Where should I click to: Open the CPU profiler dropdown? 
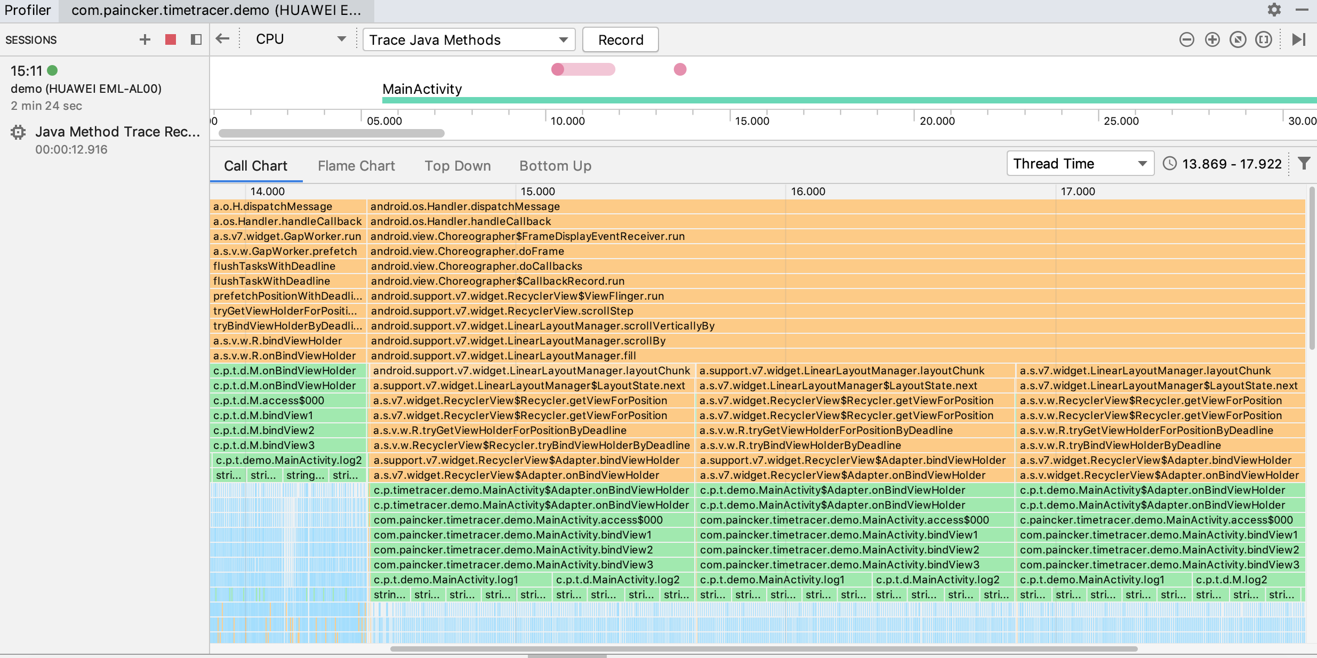pos(300,39)
